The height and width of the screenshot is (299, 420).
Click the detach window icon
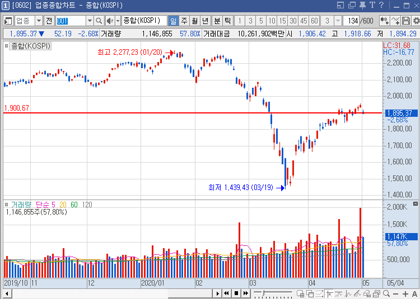coord(352,5)
